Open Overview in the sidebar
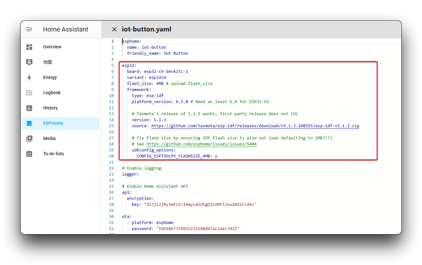 61,47
